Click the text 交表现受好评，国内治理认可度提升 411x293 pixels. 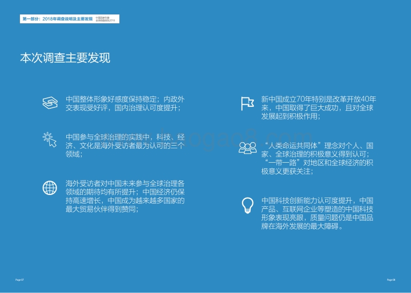pos(122,108)
